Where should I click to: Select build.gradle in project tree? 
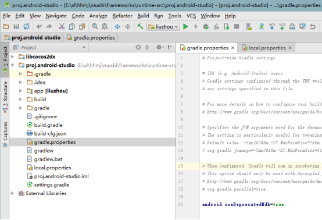click(x=48, y=125)
